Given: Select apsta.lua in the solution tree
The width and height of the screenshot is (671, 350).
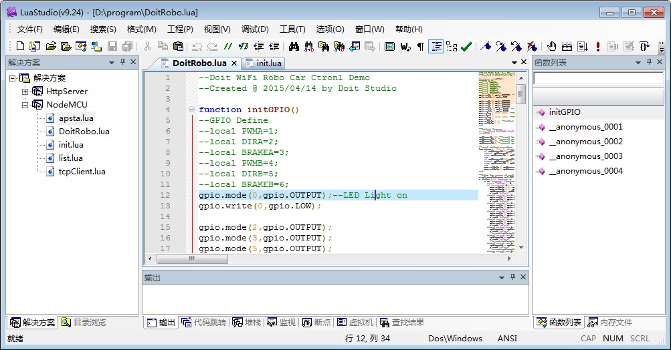Looking at the screenshot, I should [x=76, y=118].
